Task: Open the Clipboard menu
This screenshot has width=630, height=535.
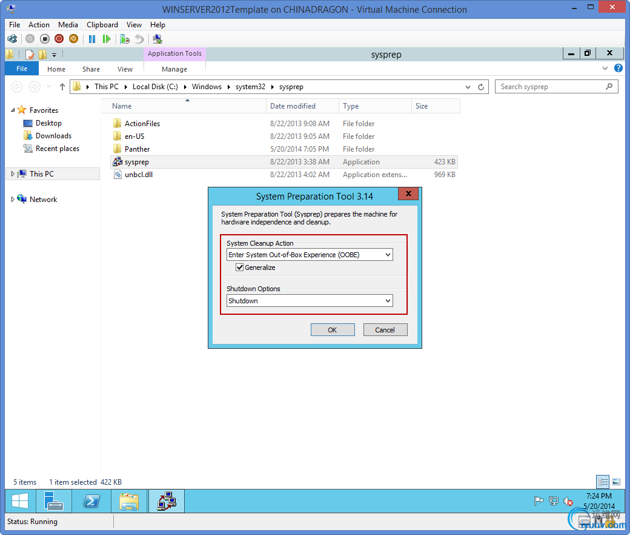Action: [x=102, y=24]
